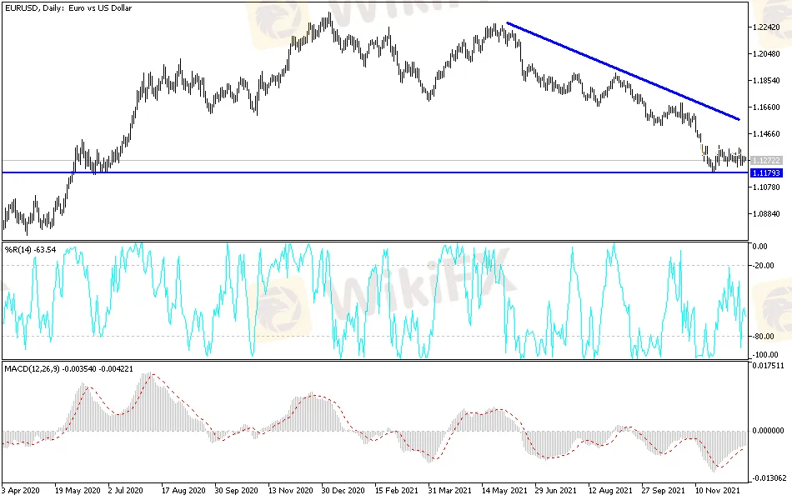Viewport: 792px width, 500px height.
Task: Click the '30 Dec 2020' date label
Action: (343, 490)
